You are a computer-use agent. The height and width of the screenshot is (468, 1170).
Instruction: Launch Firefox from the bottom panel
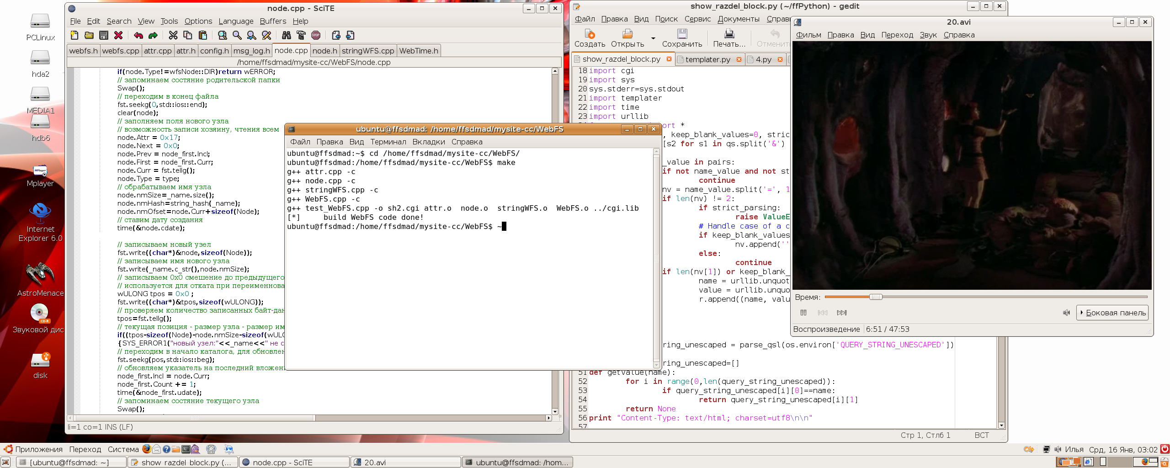coord(146,449)
